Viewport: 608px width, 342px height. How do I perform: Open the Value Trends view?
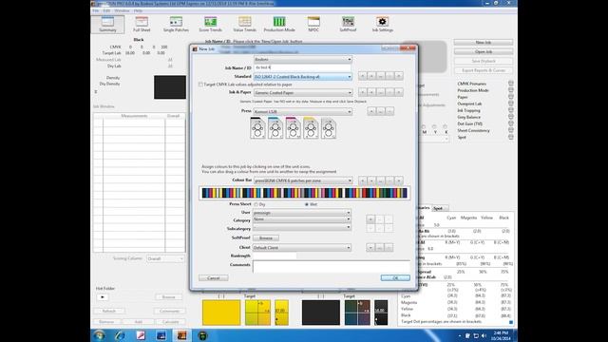point(245,24)
